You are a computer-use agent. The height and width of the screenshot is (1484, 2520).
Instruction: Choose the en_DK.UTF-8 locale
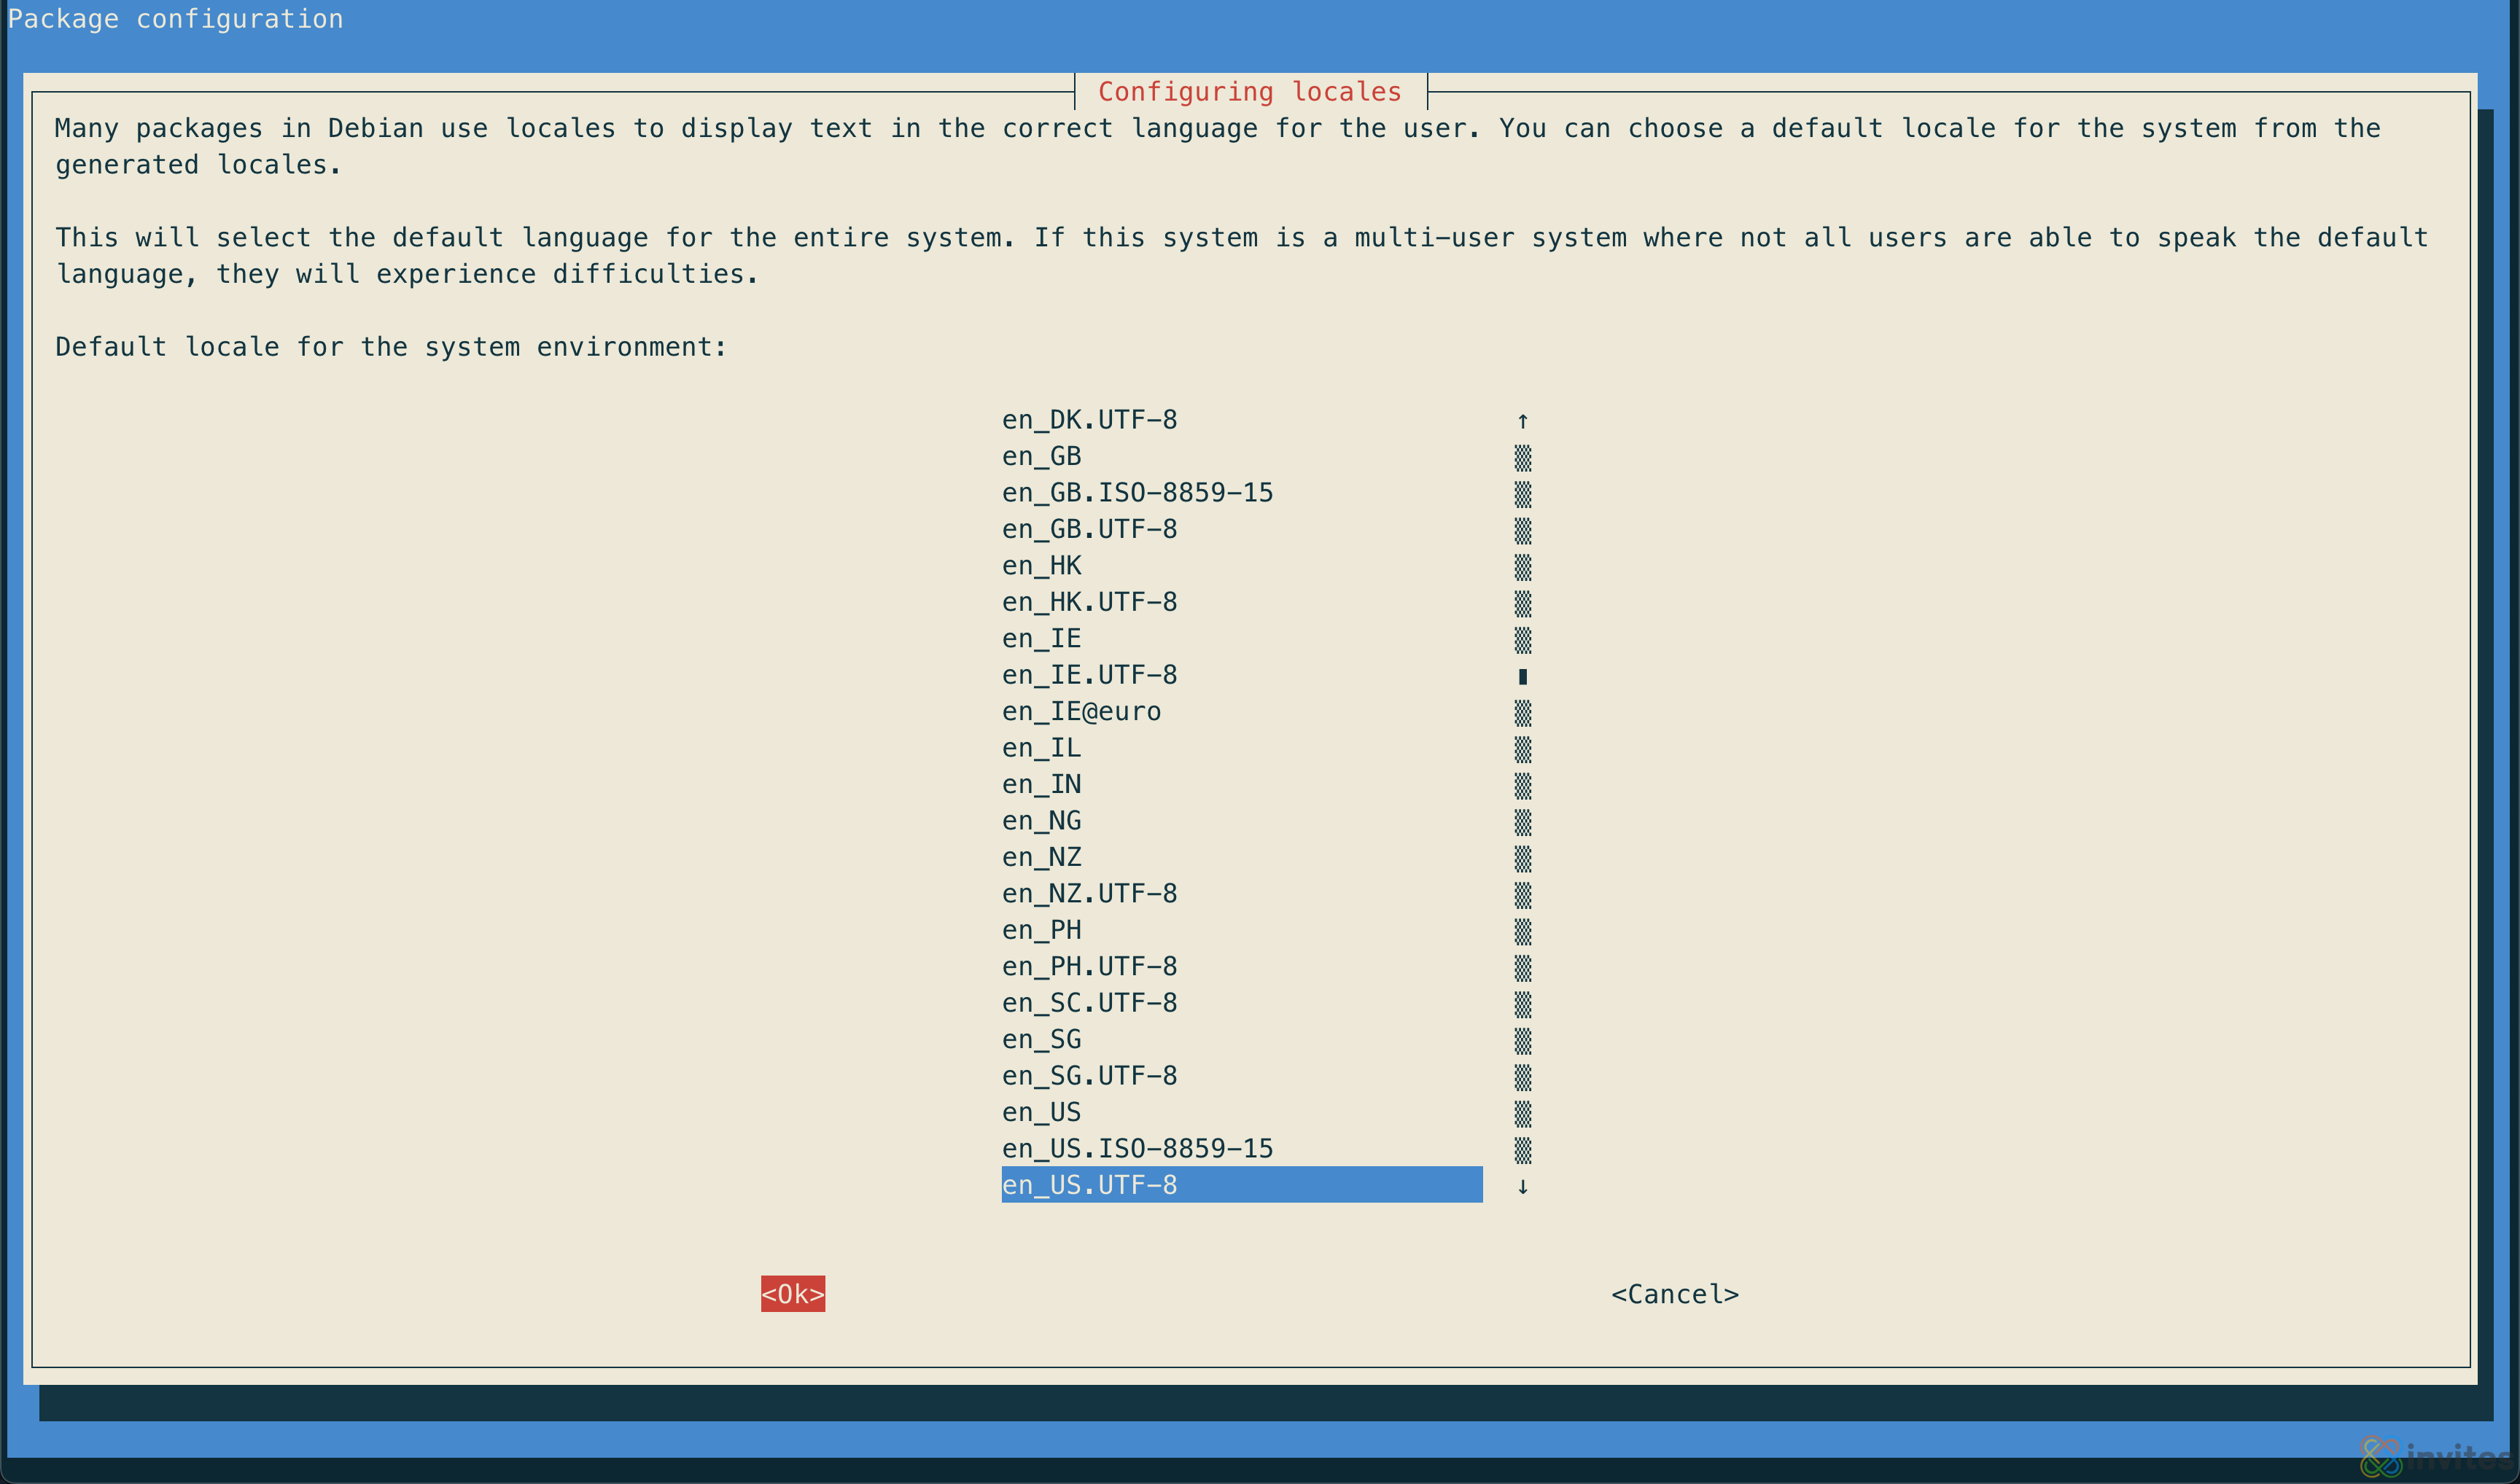point(1089,420)
